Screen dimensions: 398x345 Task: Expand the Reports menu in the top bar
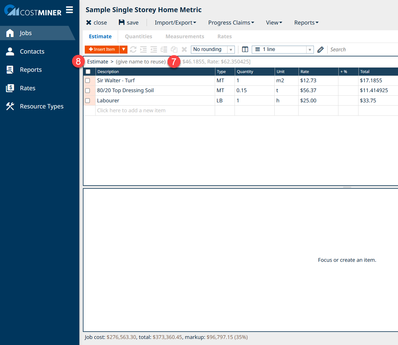click(306, 23)
